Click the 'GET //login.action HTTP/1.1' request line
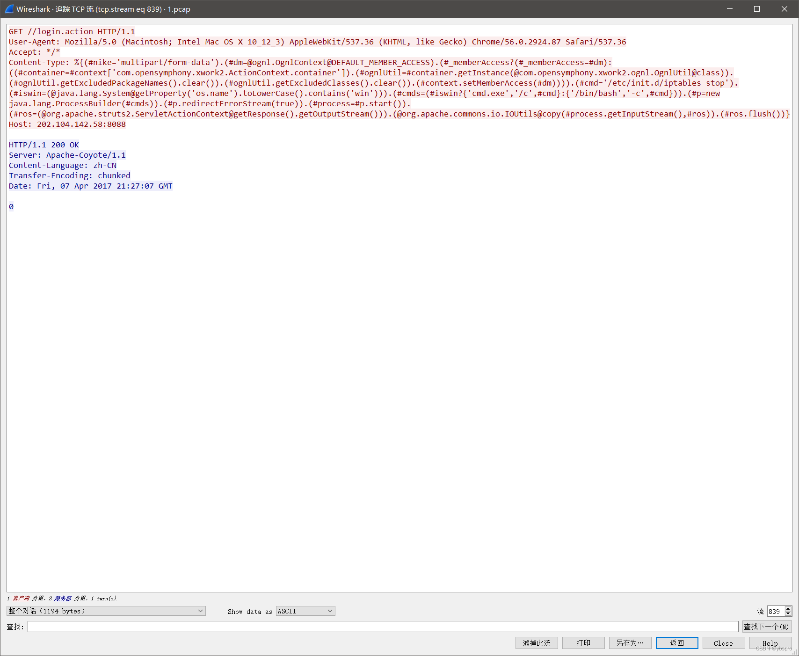 tap(72, 31)
